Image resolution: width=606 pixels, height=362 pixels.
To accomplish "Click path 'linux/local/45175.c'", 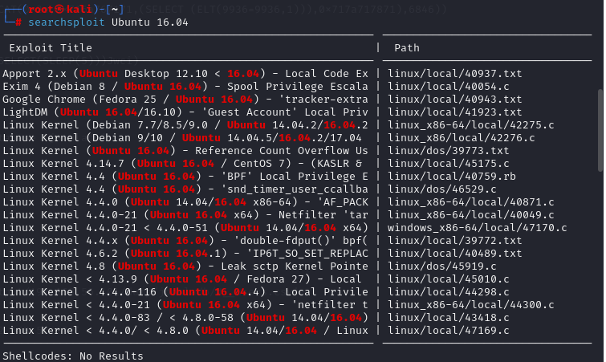I will click(x=449, y=164).
